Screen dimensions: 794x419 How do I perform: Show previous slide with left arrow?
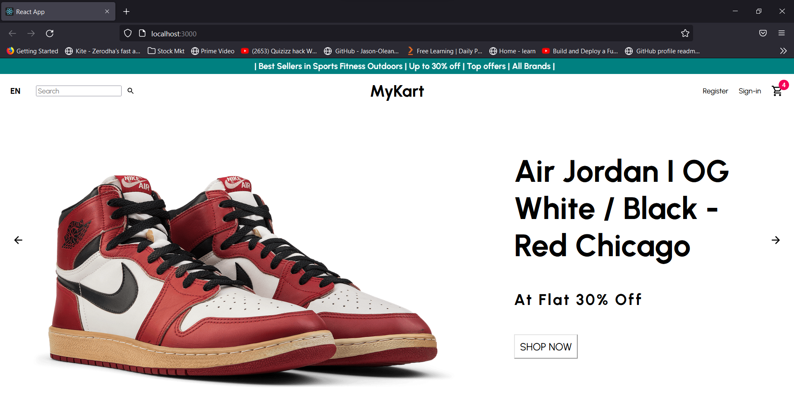18,240
